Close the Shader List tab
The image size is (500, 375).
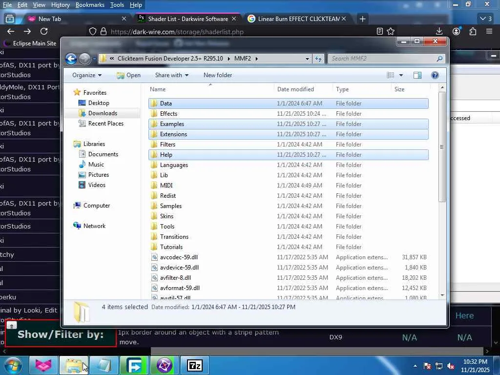(x=234, y=19)
